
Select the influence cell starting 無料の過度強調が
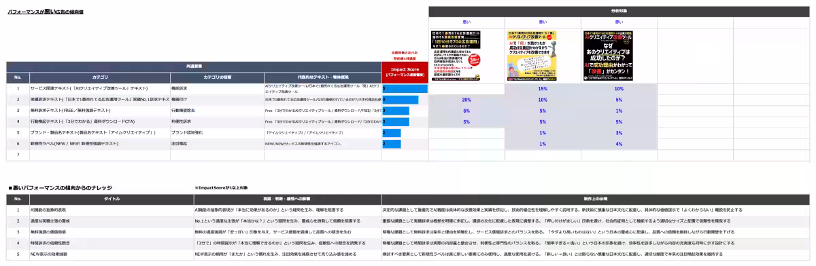(x=287, y=231)
